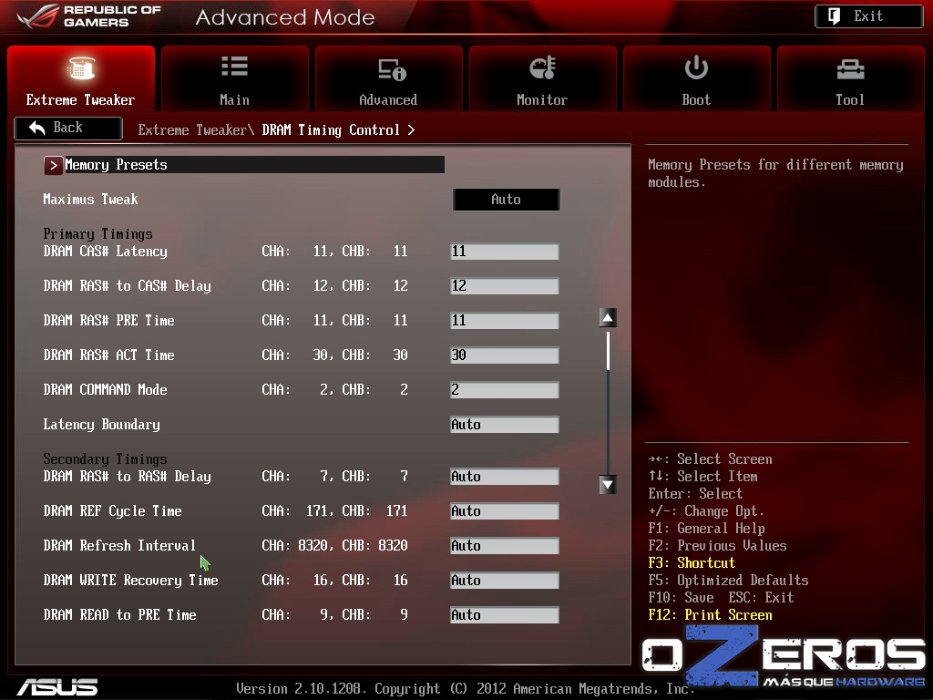Click the DRAM REF Cycle Time field
Screen dimensions: 933x700
click(505, 510)
